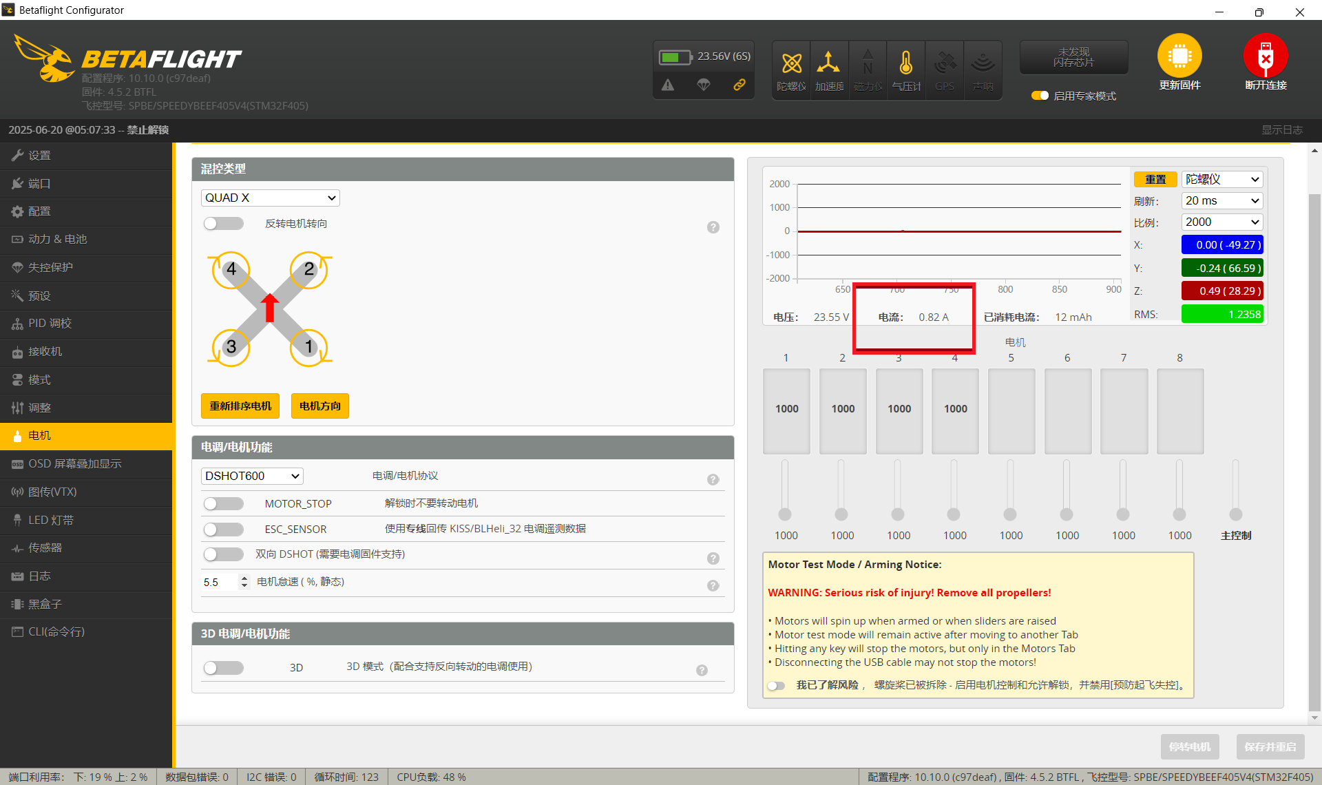Click the motor 2 circle in the quad diagram
The height and width of the screenshot is (785, 1322).
(x=308, y=269)
